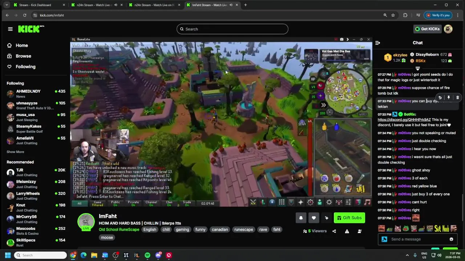Screen dimensions: 465x261
Task: Open the Knut recommended channel
Action: coord(36,207)
